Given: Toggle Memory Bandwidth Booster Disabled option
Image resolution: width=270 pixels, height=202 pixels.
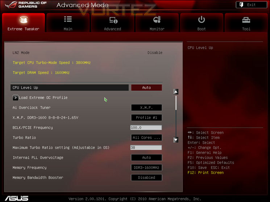Looking at the screenshot, I should click(146, 177).
